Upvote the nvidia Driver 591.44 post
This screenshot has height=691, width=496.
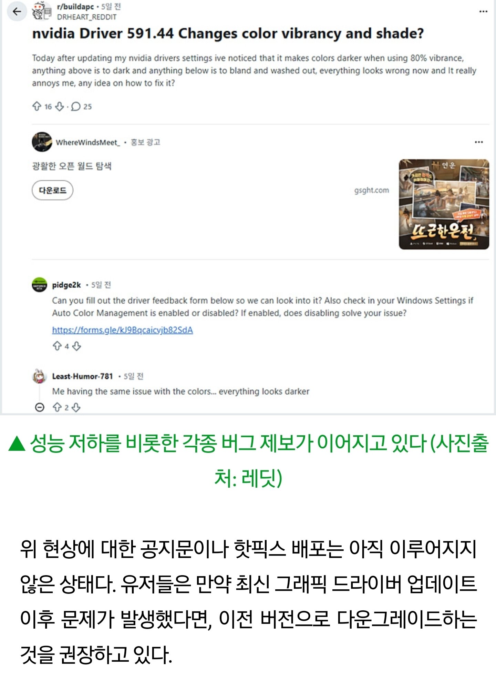pyautogui.click(x=37, y=106)
